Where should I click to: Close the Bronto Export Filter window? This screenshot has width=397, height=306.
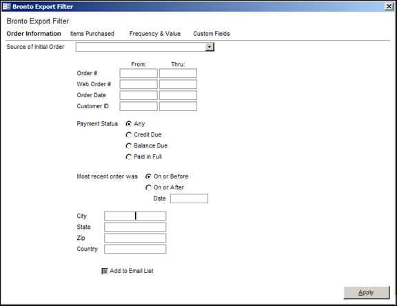pos(389,6)
